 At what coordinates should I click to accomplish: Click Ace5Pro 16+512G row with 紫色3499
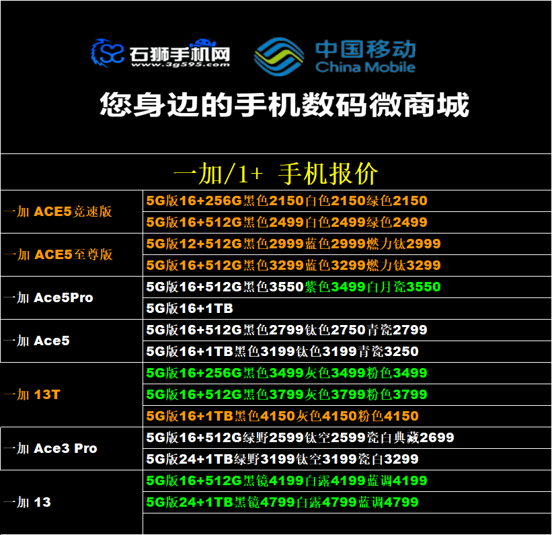click(x=347, y=287)
